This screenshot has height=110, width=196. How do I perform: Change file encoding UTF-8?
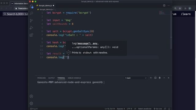tap(129, 109)
